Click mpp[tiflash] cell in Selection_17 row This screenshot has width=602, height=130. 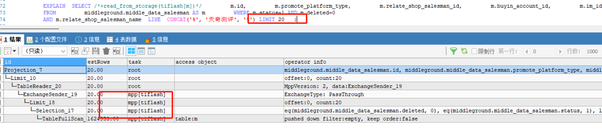pyautogui.click(x=151, y=110)
